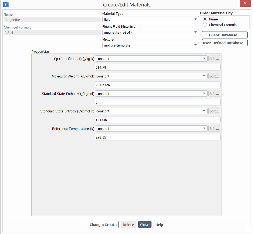The width and height of the screenshot is (253, 234).
Task: Click the Reference Temperature (k) label
Action: pos(73,129)
